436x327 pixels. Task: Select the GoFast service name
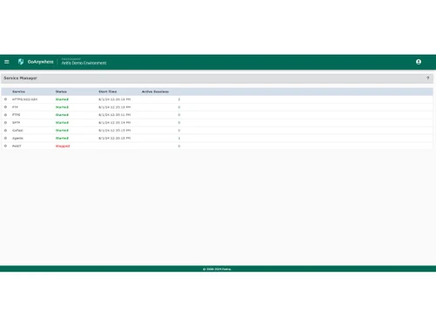point(17,131)
